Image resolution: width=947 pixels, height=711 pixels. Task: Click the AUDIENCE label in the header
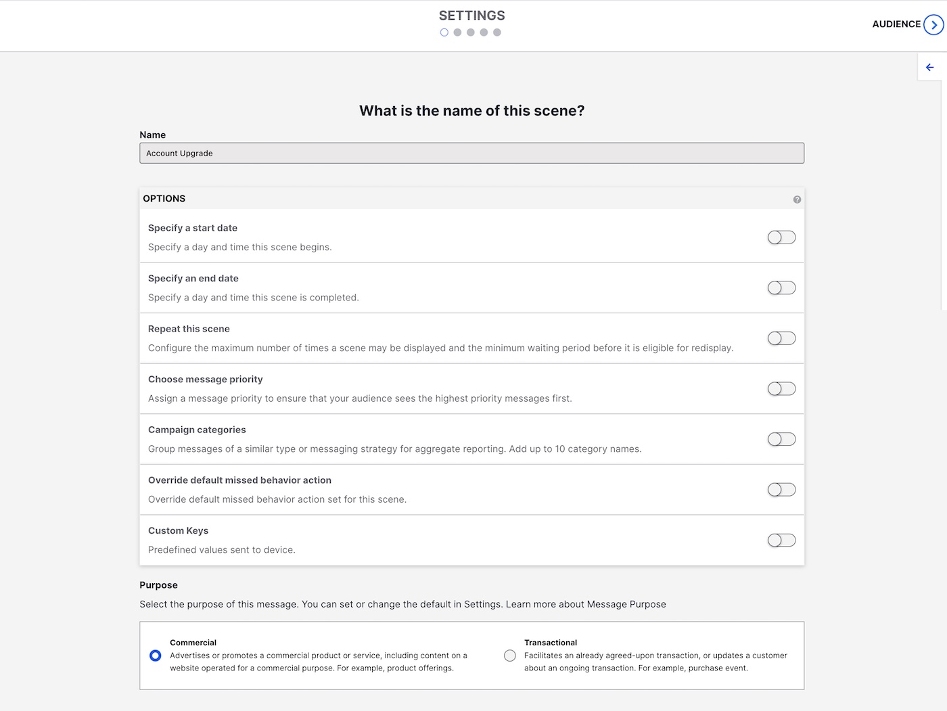896,24
